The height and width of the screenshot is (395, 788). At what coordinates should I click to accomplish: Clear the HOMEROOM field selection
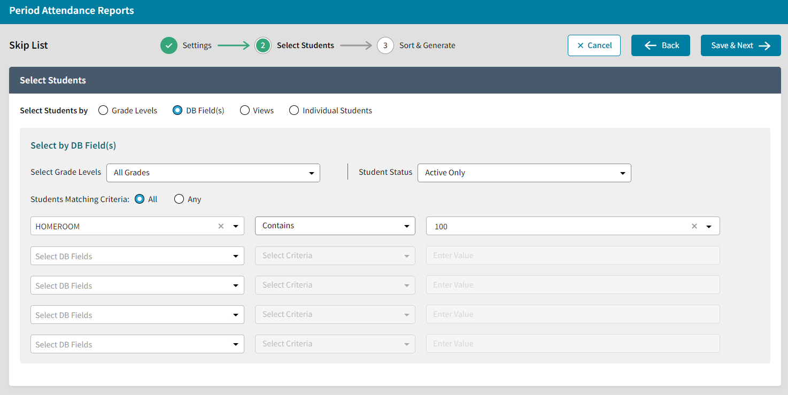[221, 226]
